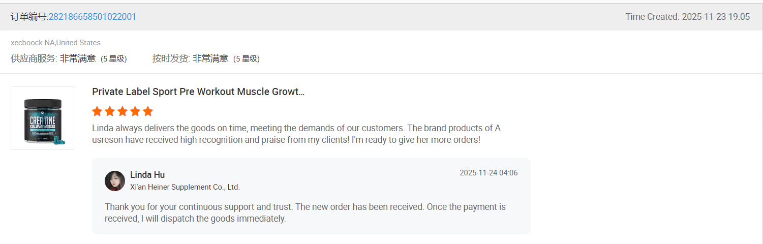Image resolution: width=763 pixels, height=244 pixels.
Task: Click Linda's reply message starting "Thank you"
Action: point(305,213)
